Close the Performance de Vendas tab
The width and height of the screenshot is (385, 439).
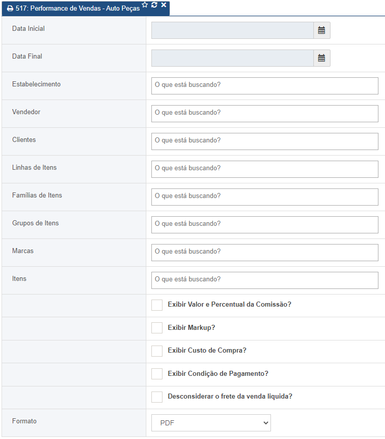(x=163, y=5)
